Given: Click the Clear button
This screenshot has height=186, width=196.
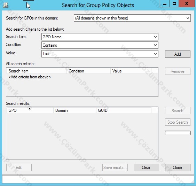Looking at the screenshot, I should [146, 167].
